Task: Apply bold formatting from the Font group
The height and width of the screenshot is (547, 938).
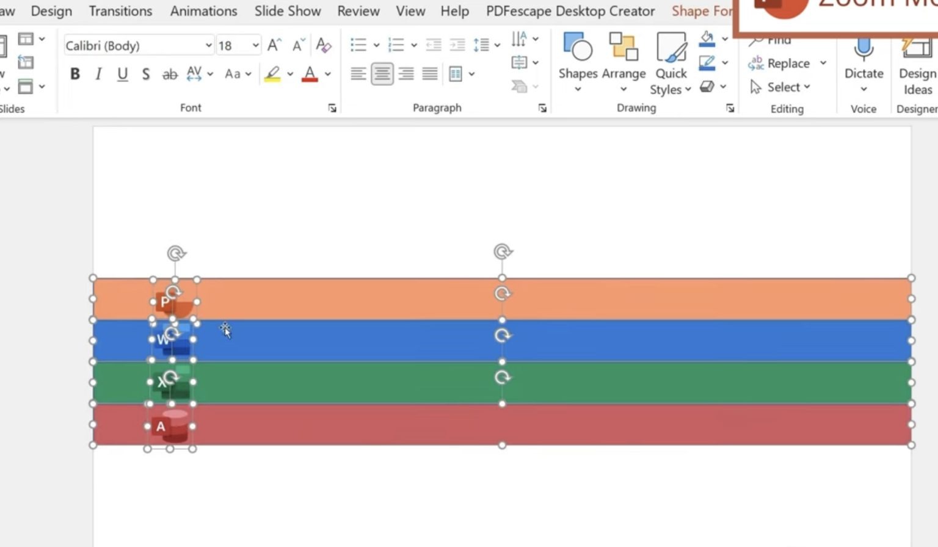Action: [x=75, y=73]
